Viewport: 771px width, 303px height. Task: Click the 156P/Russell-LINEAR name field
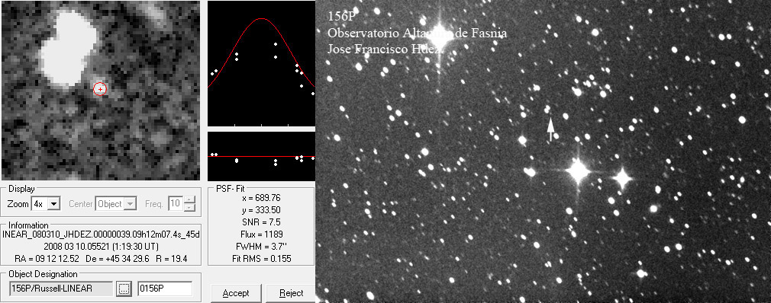pyautogui.click(x=61, y=289)
